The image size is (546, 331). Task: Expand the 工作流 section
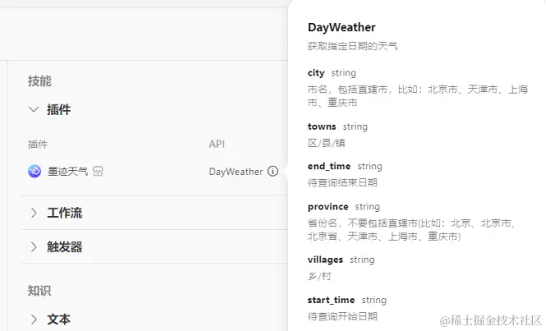34,213
